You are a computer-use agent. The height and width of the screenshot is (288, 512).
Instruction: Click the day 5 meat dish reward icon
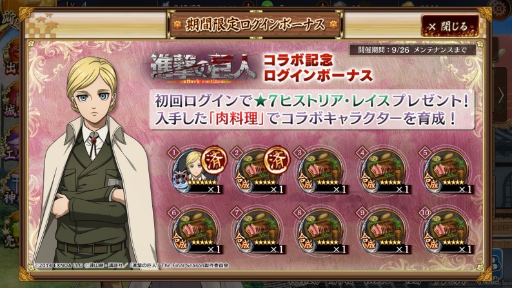tap(446, 171)
